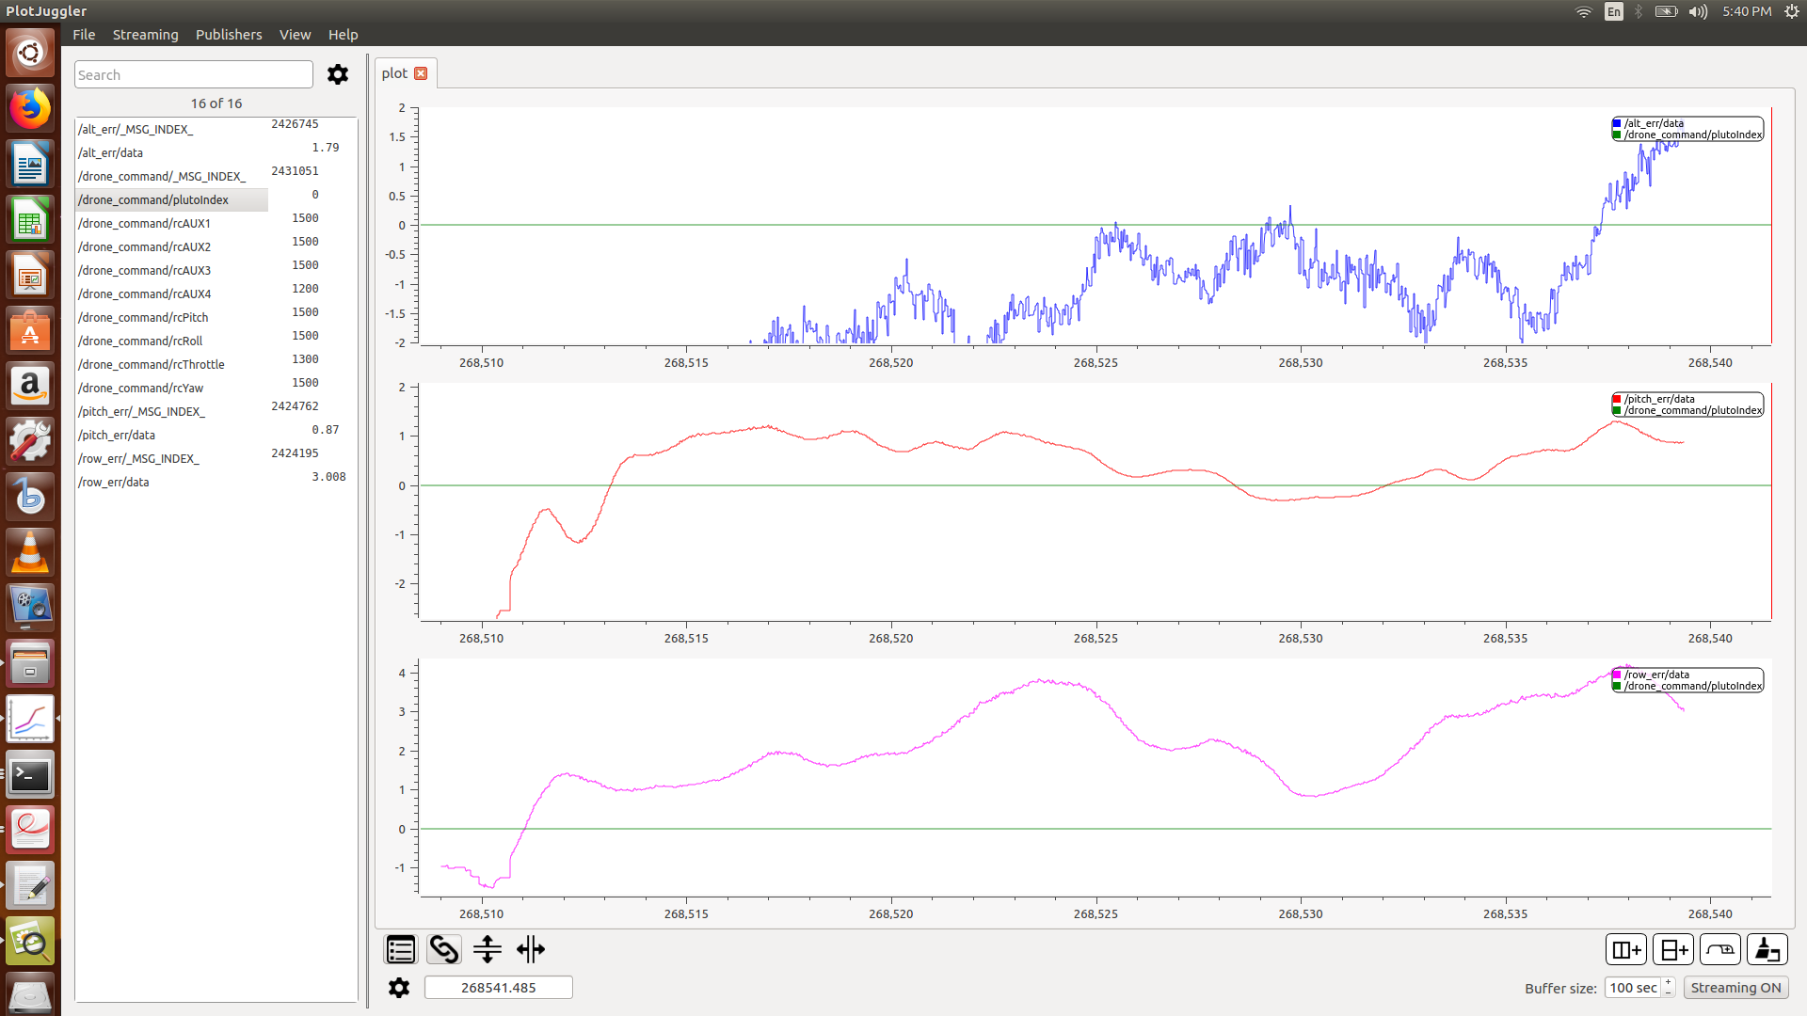The image size is (1807, 1016).
Task: Expand /drone_command/rcAUX1 data entry
Action: [x=143, y=222]
